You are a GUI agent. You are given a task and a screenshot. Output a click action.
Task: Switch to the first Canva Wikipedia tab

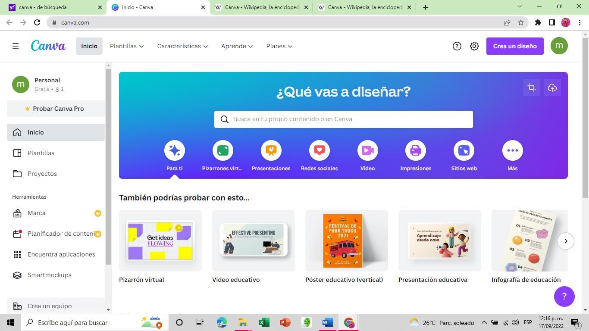tap(262, 7)
